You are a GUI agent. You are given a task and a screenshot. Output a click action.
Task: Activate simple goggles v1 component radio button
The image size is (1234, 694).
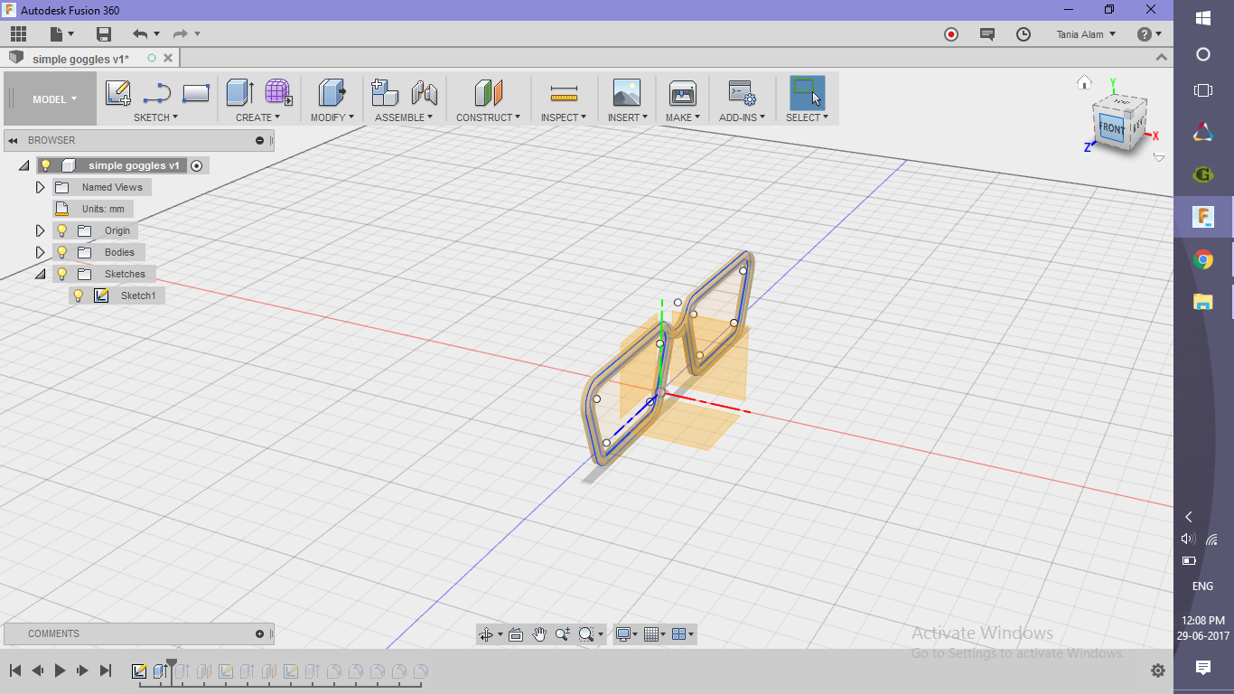(x=197, y=165)
